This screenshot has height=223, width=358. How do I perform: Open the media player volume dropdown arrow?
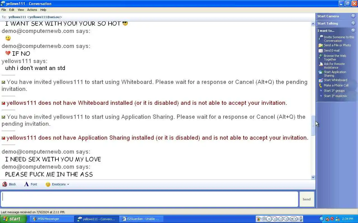click(x=296, y=219)
